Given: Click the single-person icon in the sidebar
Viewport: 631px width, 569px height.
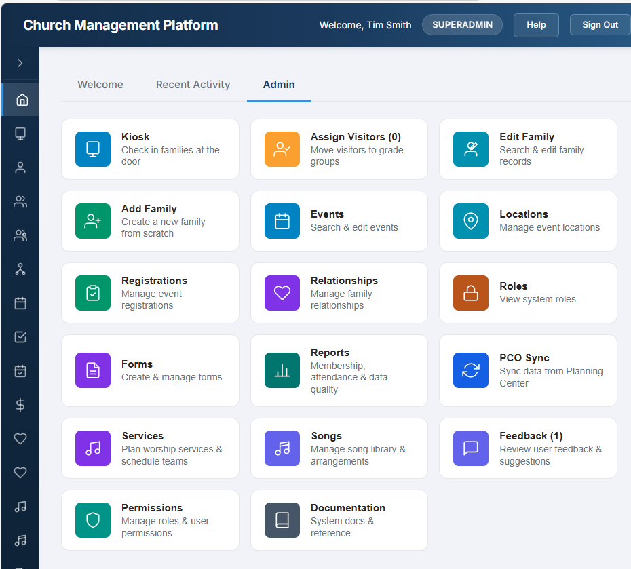Looking at the screenshot, I should pos(20,167).
